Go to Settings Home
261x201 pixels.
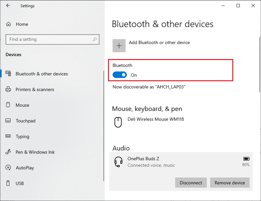click(x=22, y=24)
